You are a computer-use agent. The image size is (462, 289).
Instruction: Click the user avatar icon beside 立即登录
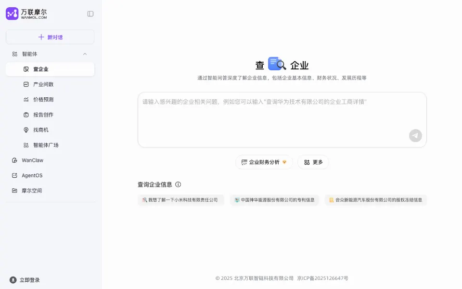[13, 280]
